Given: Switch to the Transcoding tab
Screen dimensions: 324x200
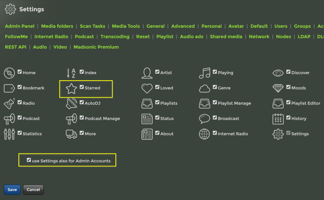Looking at the screenshot, I should coord(115,36).
